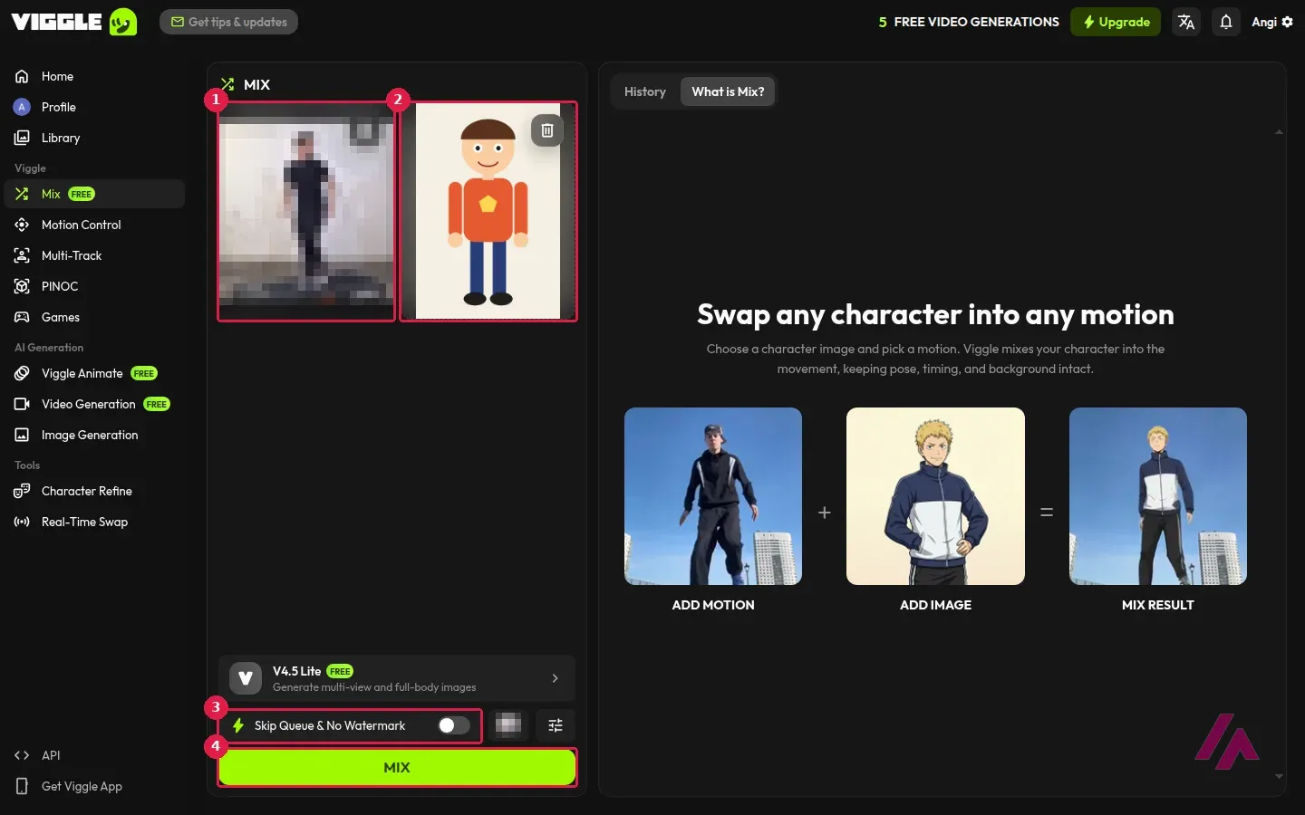Click the Upgrade button

coord(1116,22)
